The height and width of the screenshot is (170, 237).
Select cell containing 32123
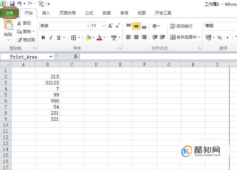[48, 83]
